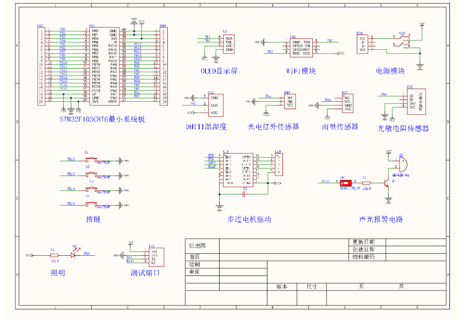Select the 光敏电阻传感器 label
Image resolution: width=468 pixels, height=324 pixels.
(403, 129)
